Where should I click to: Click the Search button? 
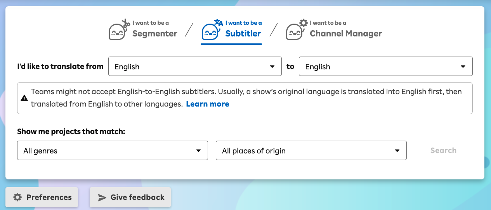(x=443, y=150)
